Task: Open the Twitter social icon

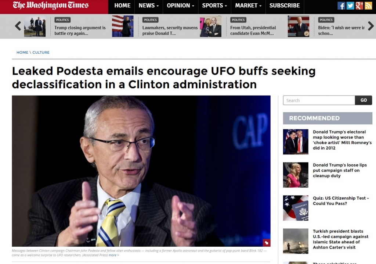Action: click(x=350, y=6)
